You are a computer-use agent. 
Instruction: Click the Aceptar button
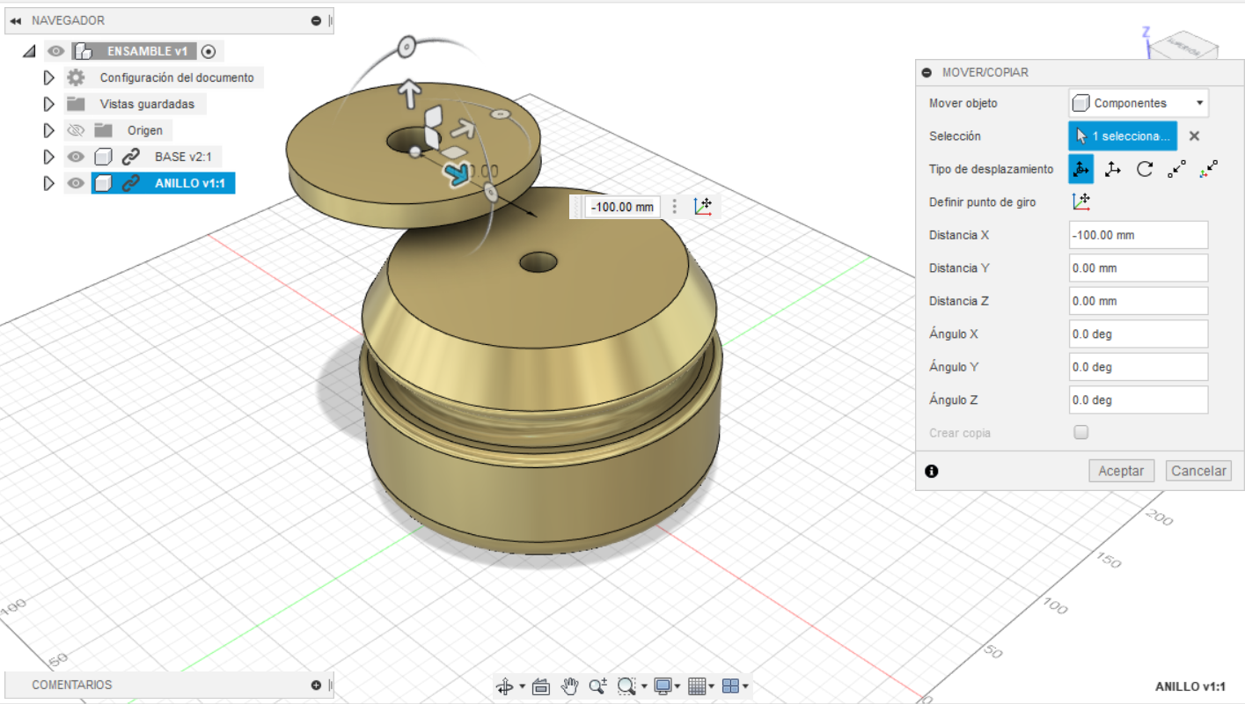(1121, 471)
